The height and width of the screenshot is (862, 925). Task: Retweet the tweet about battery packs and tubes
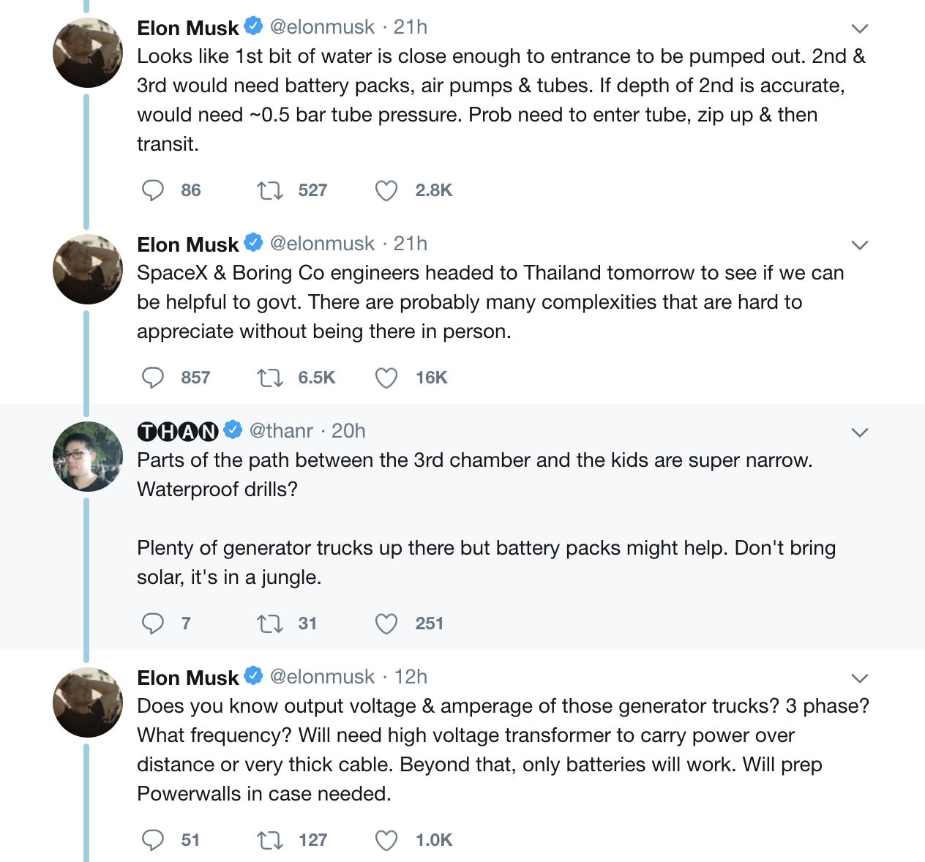click(x=269, y=191)
